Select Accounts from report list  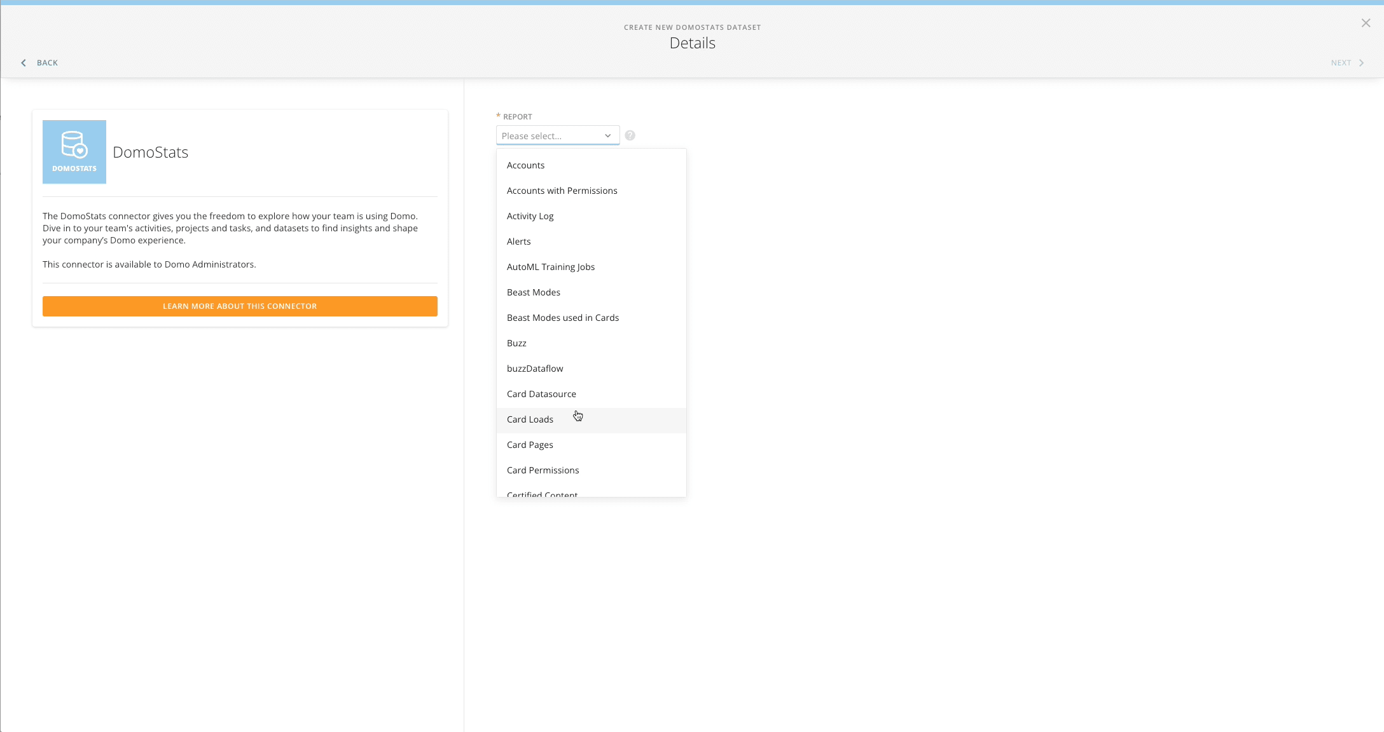(525, 165)
